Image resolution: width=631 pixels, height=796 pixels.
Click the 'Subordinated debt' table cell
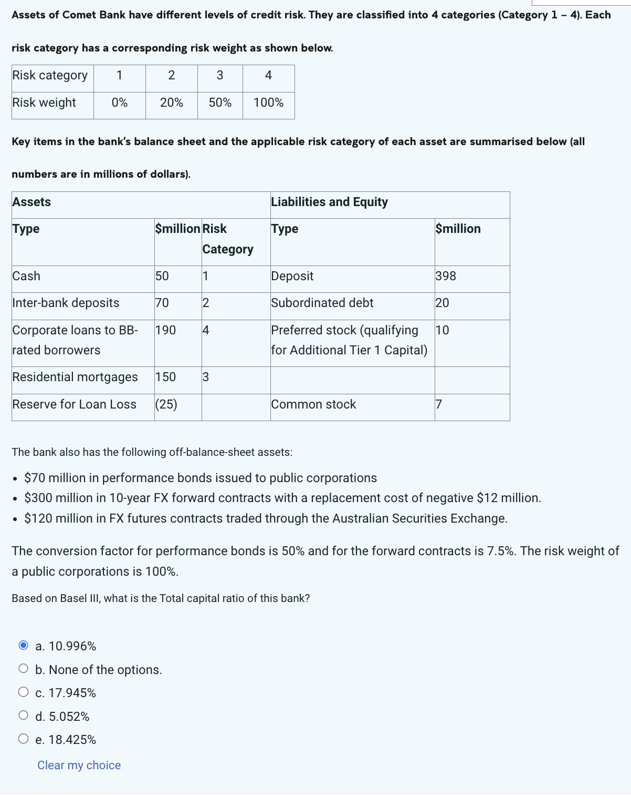[x=353, y=306]
